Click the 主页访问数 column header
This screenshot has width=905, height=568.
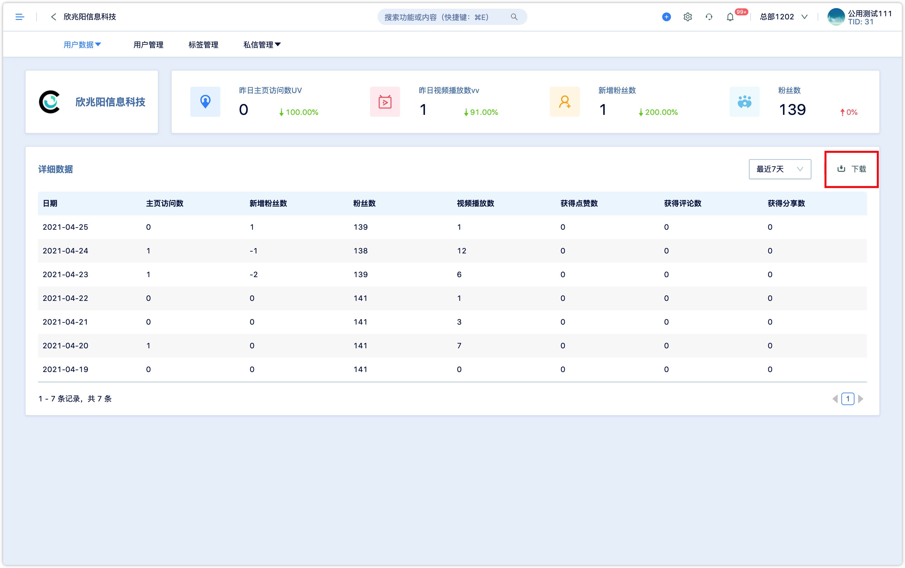(164, 203)
